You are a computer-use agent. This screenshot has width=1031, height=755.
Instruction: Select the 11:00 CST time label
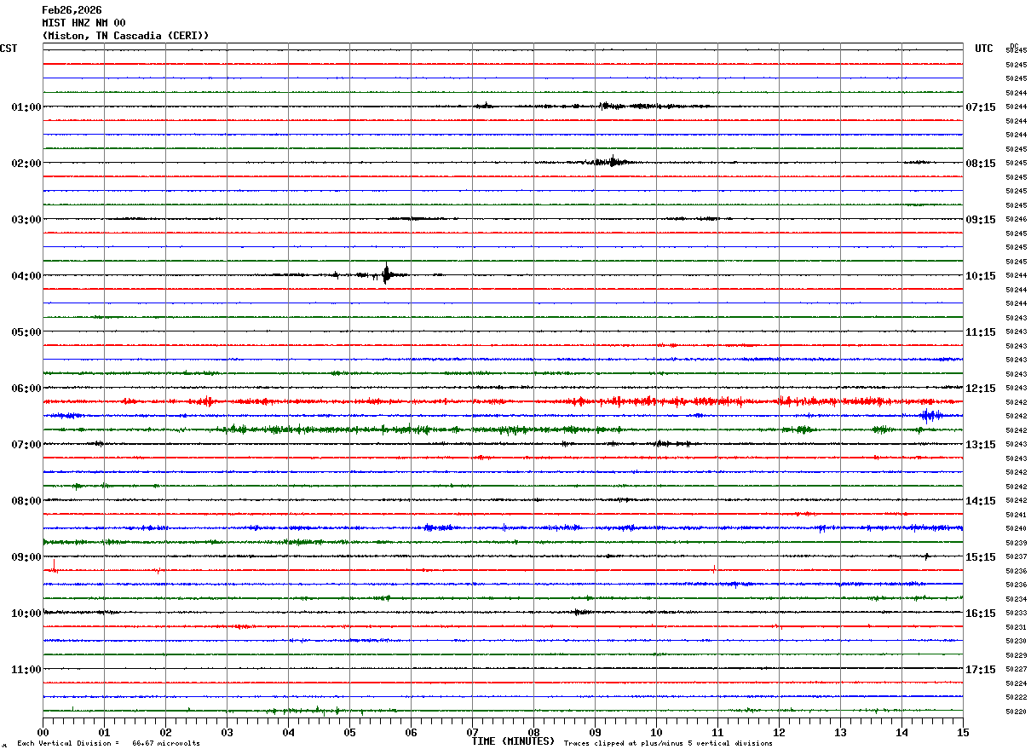pyautogui.click(x=26, y=670)
